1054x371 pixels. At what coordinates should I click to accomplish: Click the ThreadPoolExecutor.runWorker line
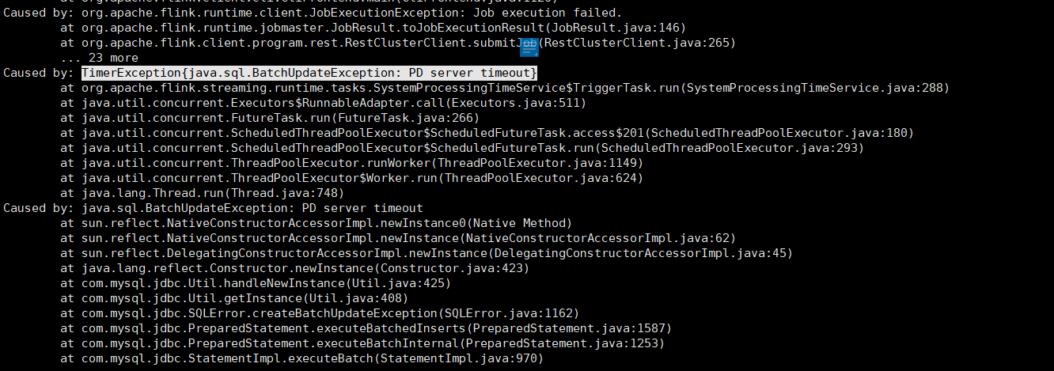point(351,163)
